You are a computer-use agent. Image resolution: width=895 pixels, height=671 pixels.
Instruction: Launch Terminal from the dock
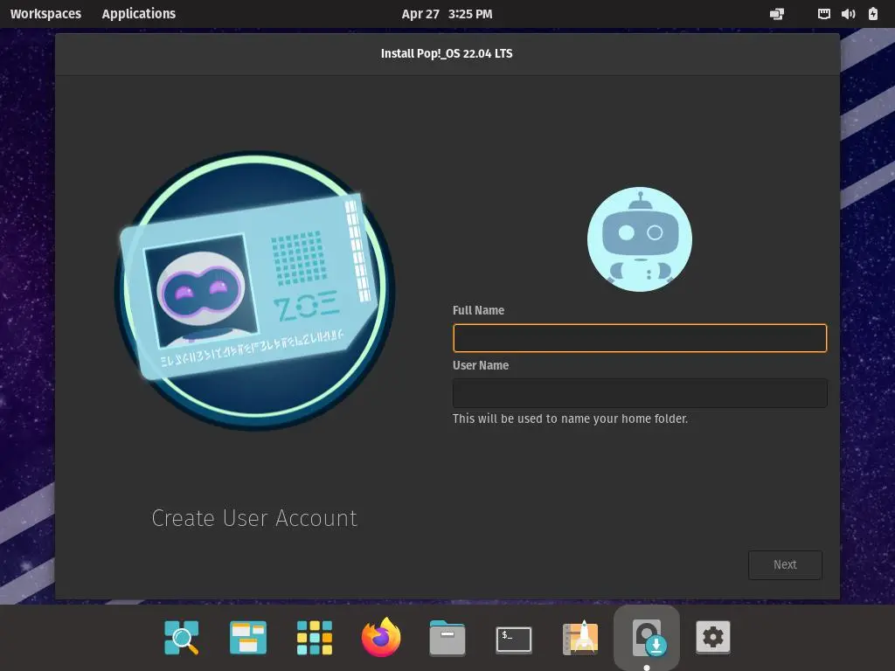[x=514, y=639]
